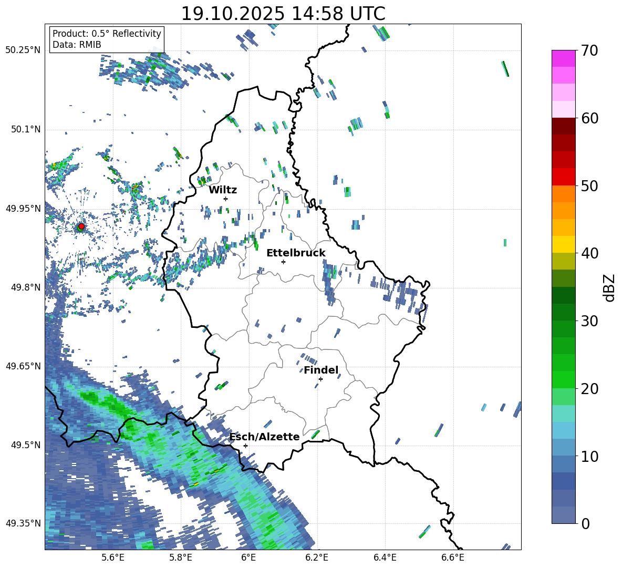Click the Ettelbruck city label
This screenshot has width=622, height=568.
click(x=296, y=253)
